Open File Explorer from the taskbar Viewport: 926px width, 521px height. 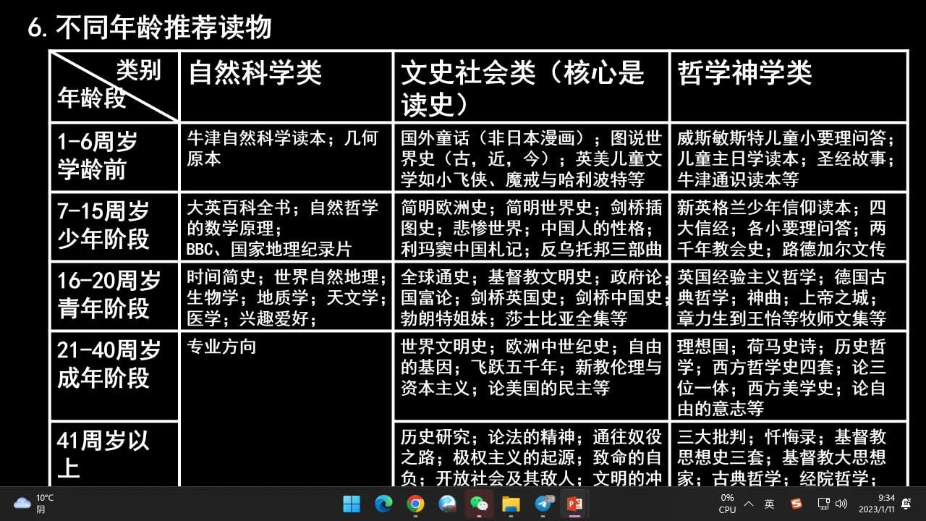tap(511, 504)
